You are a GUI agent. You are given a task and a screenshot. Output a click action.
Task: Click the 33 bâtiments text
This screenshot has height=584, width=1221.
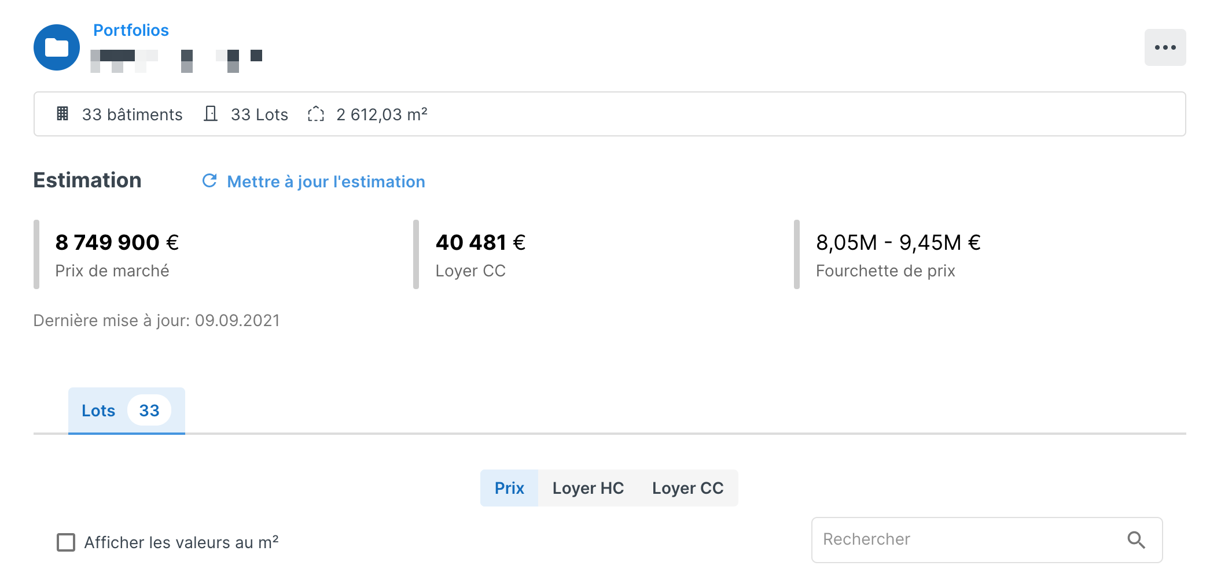[132, 114]
